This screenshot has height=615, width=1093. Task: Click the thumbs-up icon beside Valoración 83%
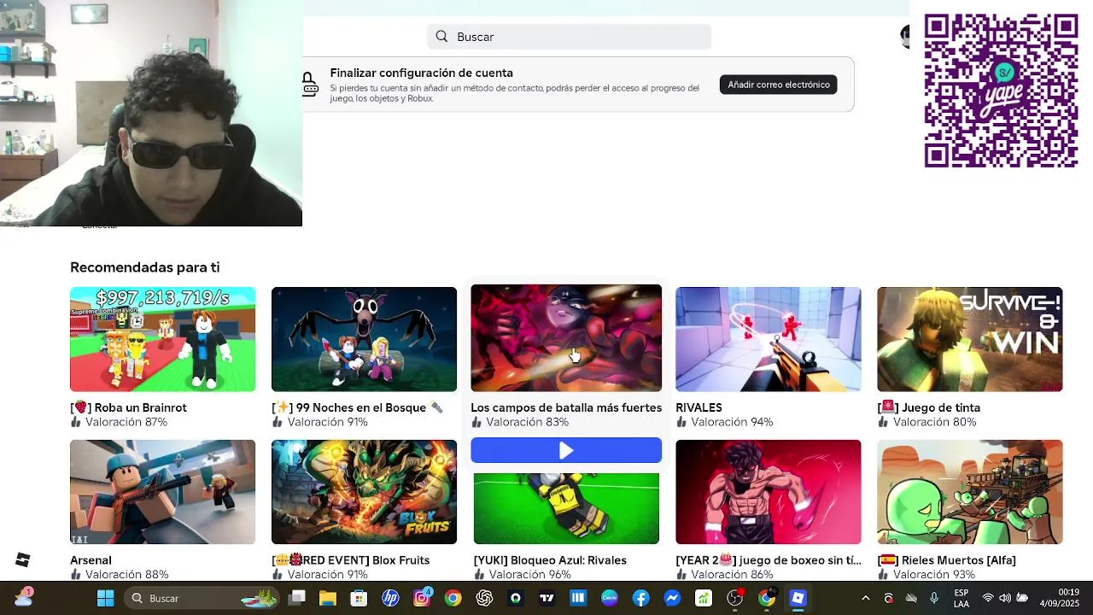click(x=476, y=422)
